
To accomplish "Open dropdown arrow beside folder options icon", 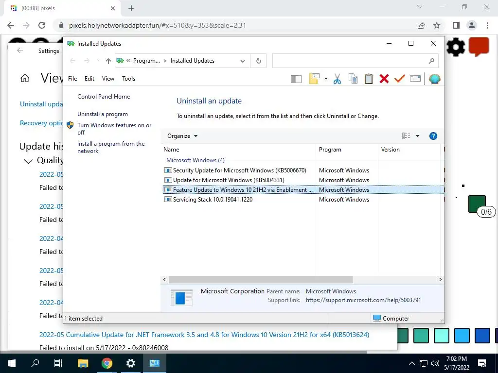I will pos(326,79).
